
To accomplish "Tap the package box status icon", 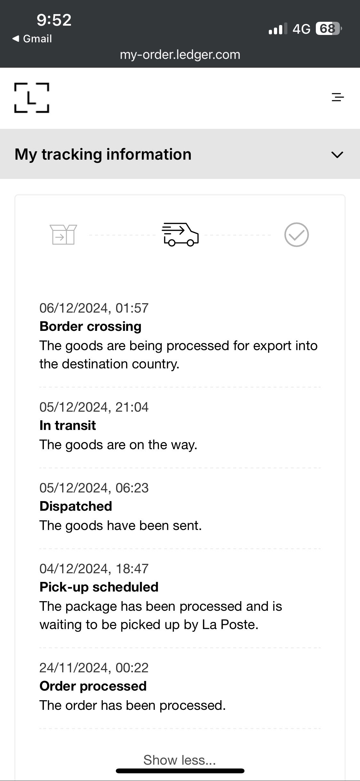I will [63, 235].
